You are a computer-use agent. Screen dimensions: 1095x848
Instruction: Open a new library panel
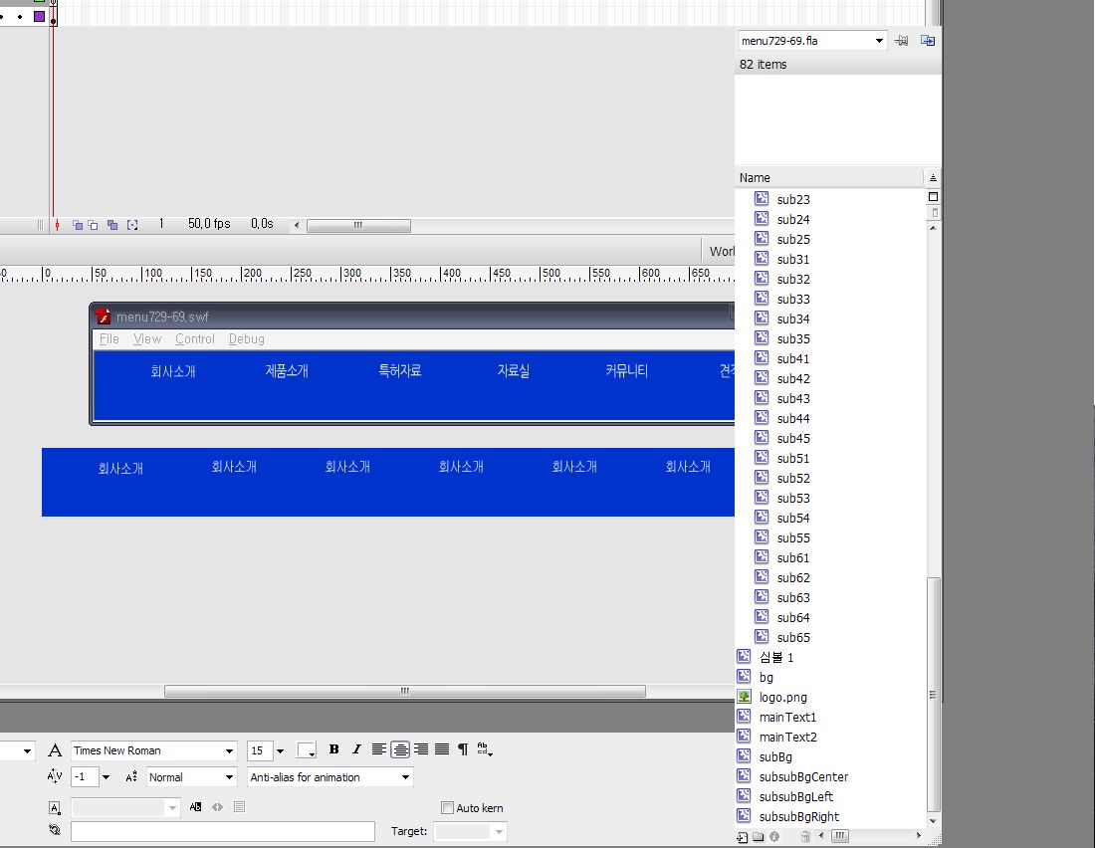tap(927, 41)
